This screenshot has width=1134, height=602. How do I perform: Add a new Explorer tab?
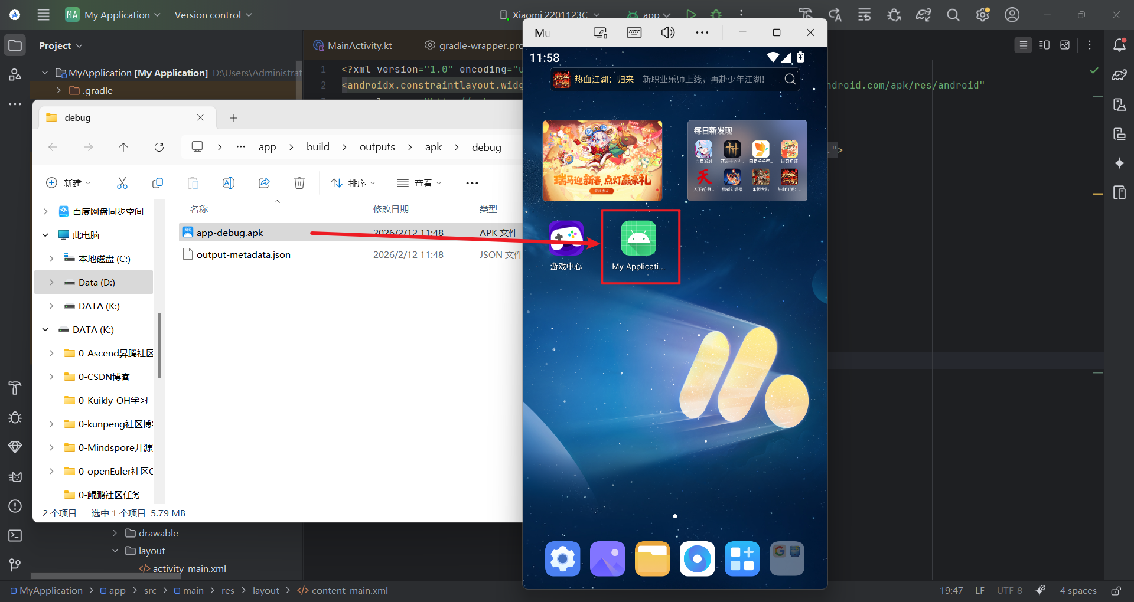click(x=233, y=118)
